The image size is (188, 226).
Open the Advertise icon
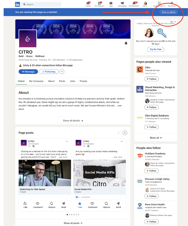click(x=171, y=4)
